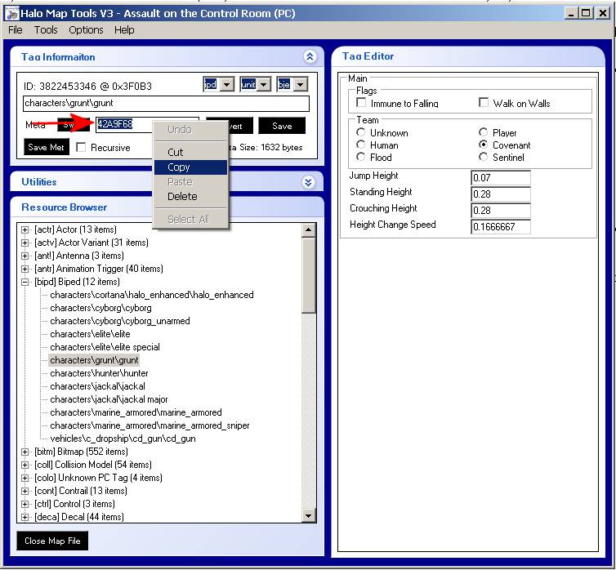616x570 pixels.
Task: Select characters\elite\elite tree item
Action: pyautogui.click(x=90, y=334)
